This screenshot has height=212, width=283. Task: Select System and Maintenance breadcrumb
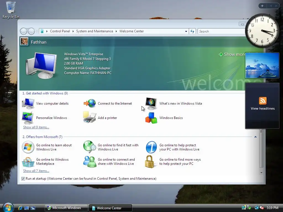[95, 31]
